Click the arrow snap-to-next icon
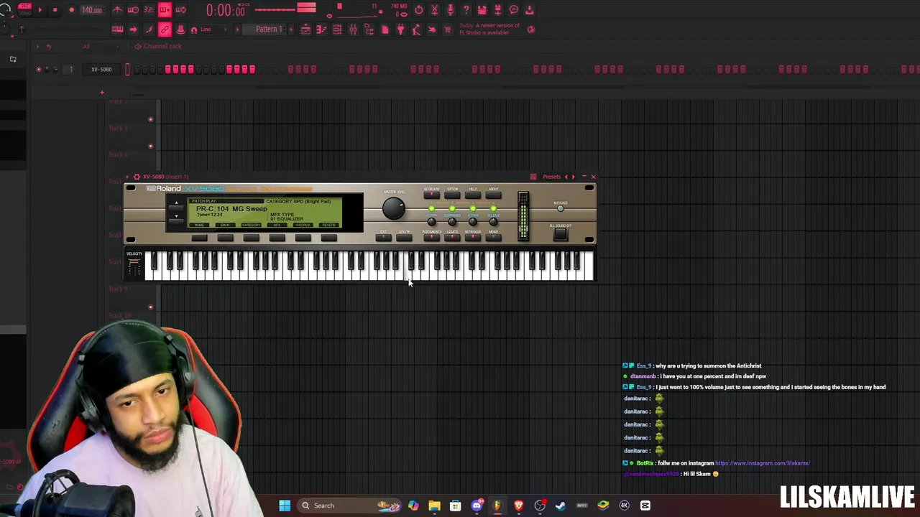The image size is (920, 517). 133,29
